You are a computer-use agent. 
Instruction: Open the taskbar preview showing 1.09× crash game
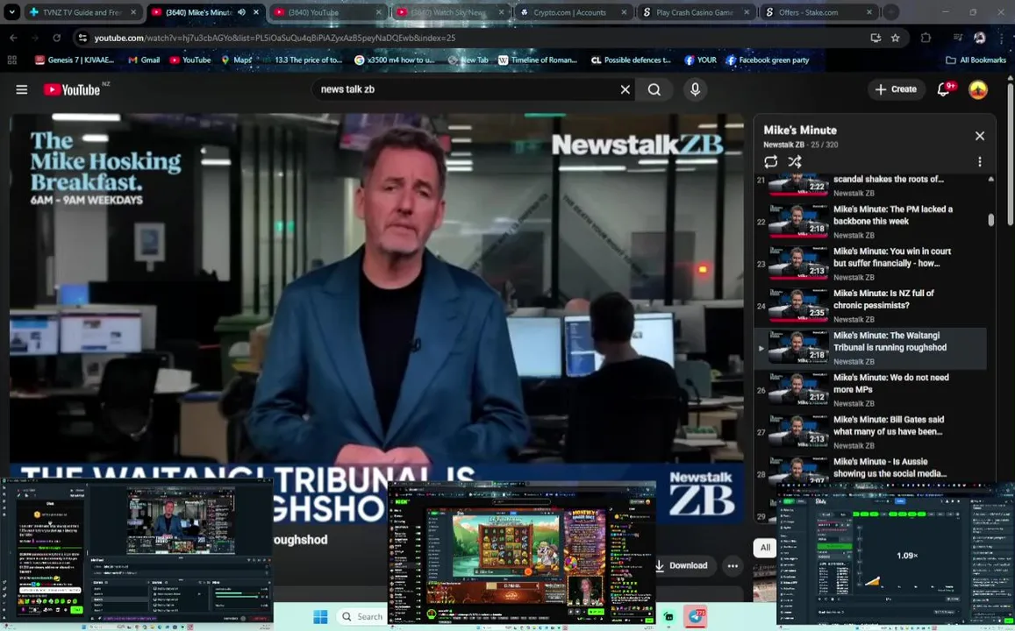pyautogui.click(x=896, y=553)
